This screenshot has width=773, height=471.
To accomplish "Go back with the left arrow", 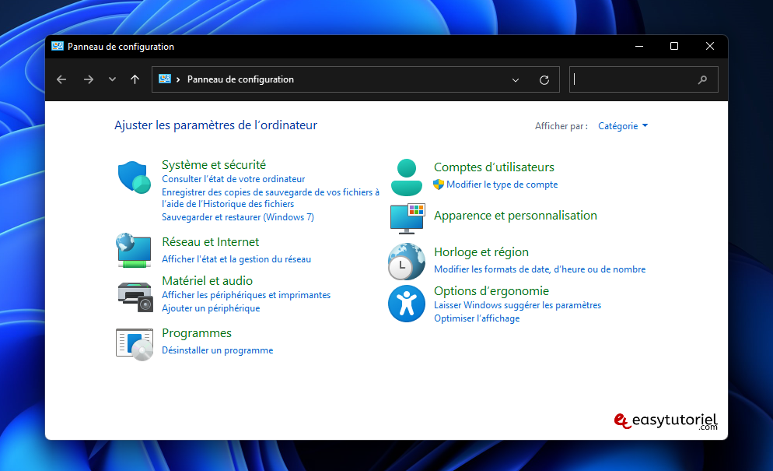I will (x=61, y=79).
